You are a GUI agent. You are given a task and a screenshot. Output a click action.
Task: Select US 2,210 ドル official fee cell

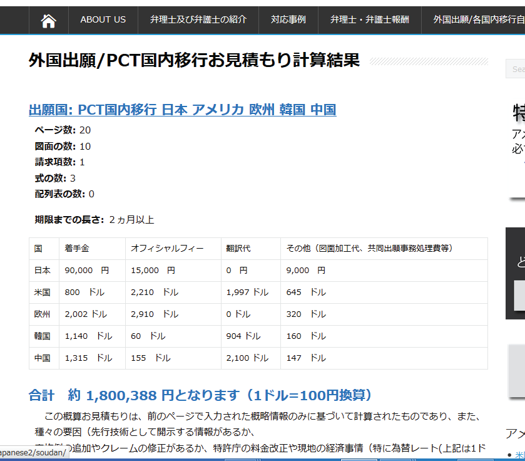(173, 293)
